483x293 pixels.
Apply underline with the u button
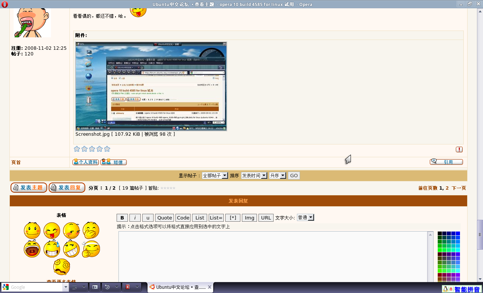pyautogui.click(x=148, y=218)
